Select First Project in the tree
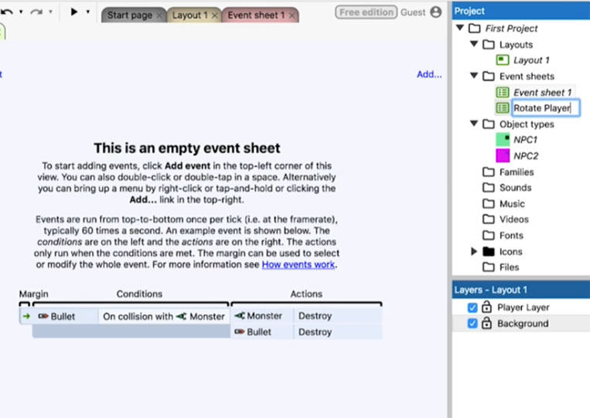 (x=511, y=28)
